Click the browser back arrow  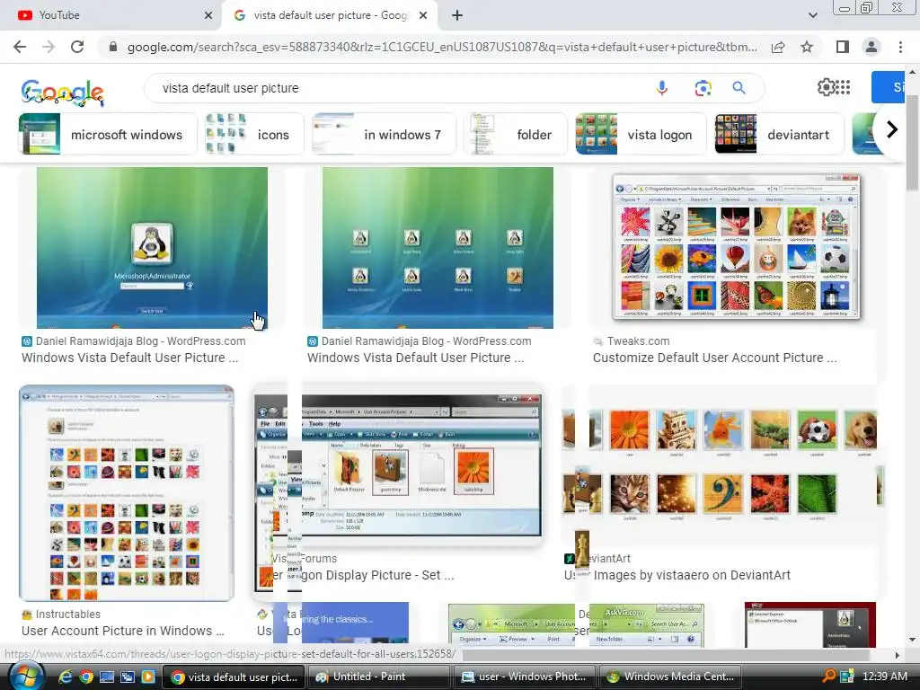pos(20,47)
